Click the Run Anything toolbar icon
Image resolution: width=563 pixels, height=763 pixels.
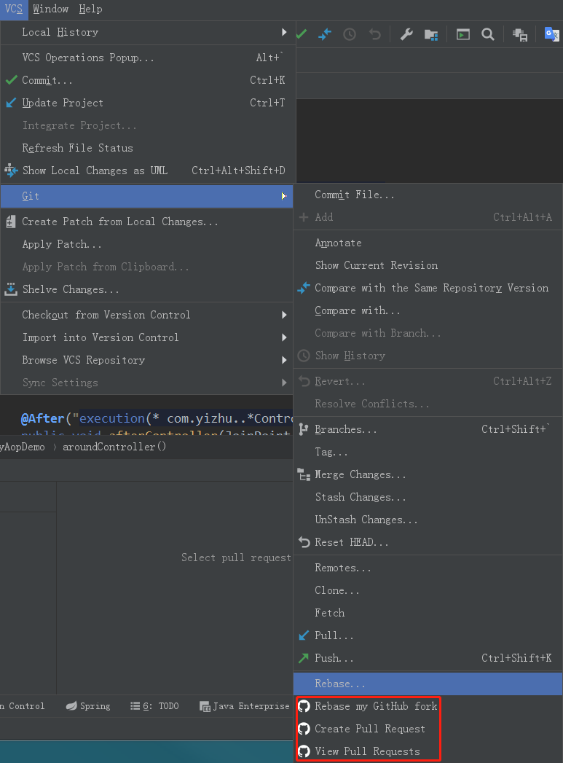(x=462, y=34)
